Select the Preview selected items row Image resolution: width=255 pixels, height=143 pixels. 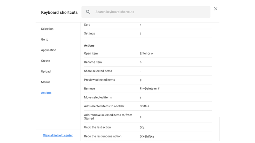coord(148,80)
